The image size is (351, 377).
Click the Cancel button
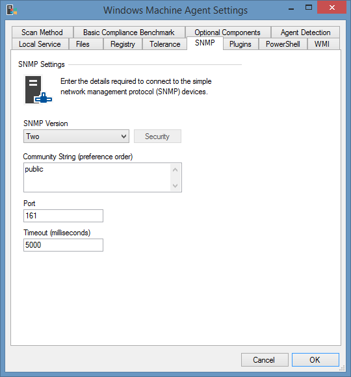tap(265, 359)
